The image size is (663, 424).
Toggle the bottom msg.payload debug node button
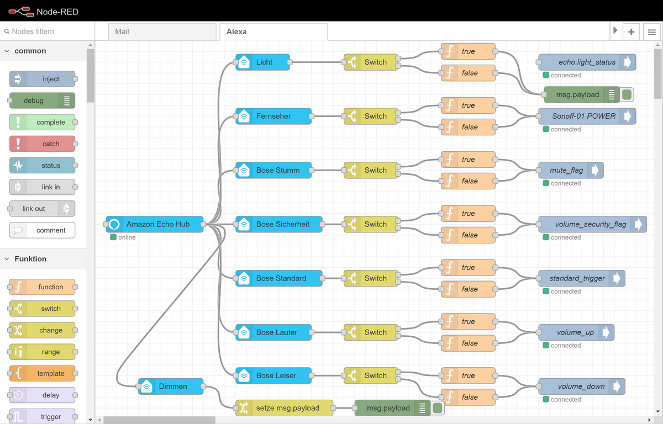click(x=438, y=408)
